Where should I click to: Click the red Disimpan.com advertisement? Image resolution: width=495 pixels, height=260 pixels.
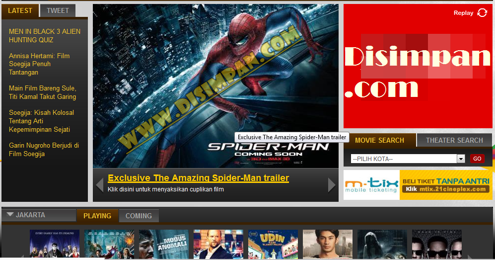(418, 66)
